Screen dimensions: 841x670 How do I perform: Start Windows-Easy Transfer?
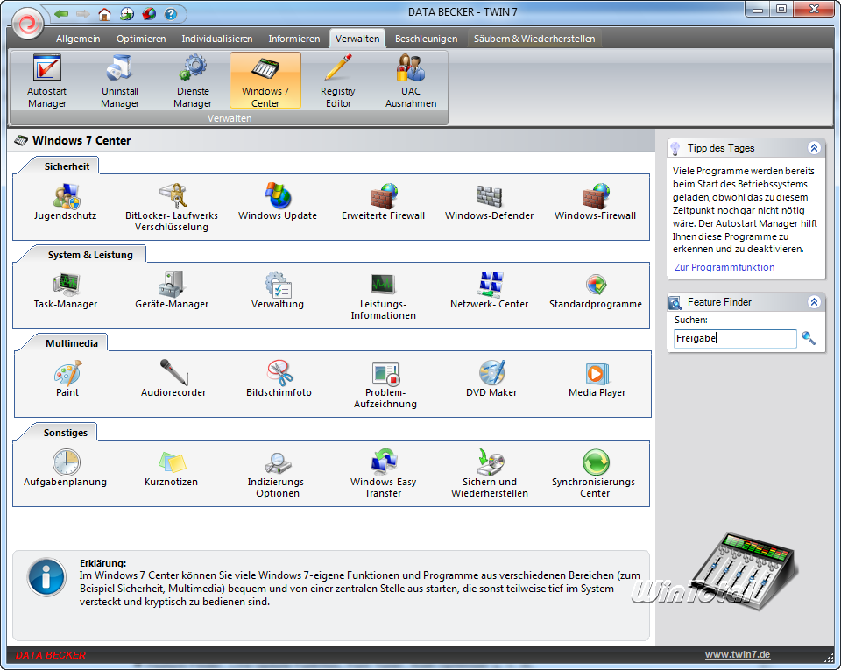384,474
